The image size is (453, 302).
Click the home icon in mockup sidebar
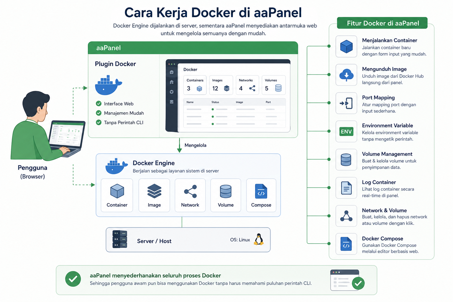pos(172,82)
